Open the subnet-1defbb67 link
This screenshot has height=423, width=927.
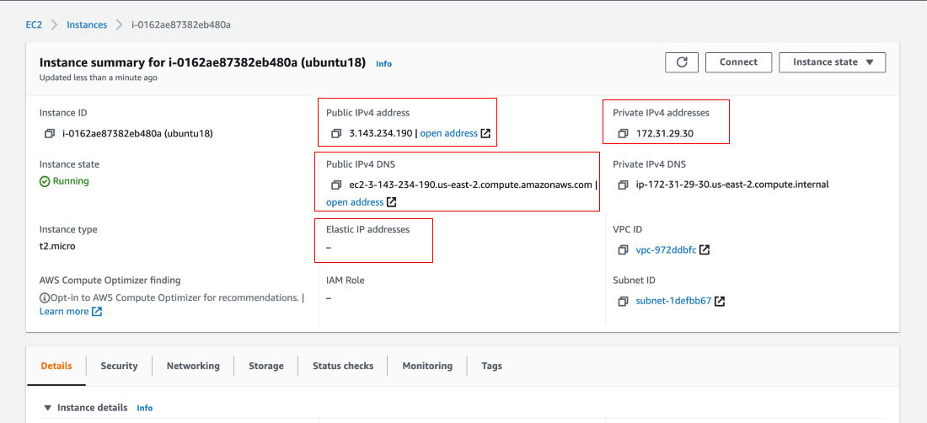tap(673, 301)
